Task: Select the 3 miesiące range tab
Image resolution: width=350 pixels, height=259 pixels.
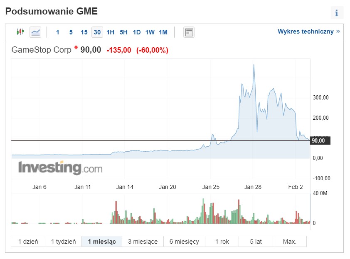Action: click(x=143, y=242)
